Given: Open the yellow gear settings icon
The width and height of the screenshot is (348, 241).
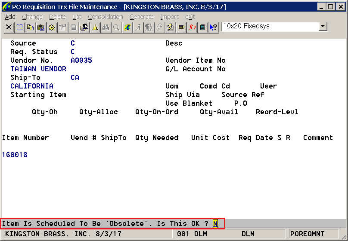Looking at the screenshot, I should [x=52, y=27].
